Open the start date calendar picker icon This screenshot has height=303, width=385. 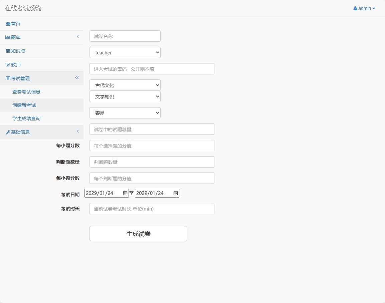point(125,193)
